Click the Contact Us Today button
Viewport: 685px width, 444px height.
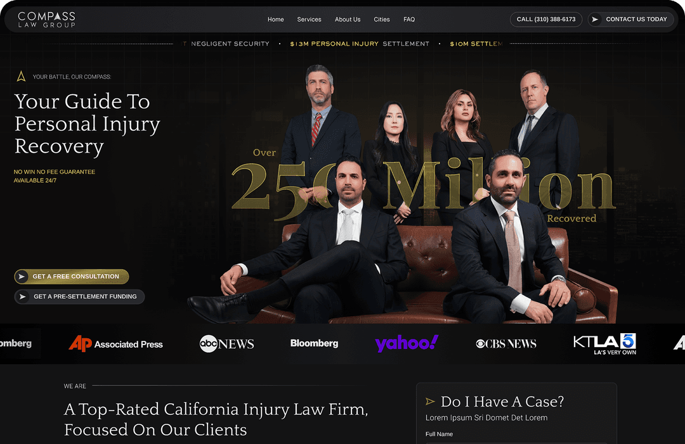click(631, 19)
